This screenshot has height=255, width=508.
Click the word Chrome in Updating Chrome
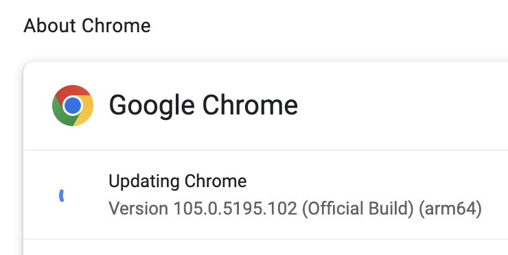pyautogui.click(x=216, y=181)
